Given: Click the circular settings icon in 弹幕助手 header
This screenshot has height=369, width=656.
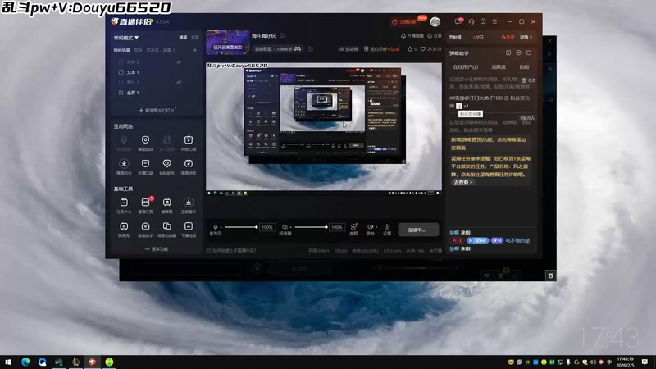Looking at the screenshot, I should click(519, 52).
